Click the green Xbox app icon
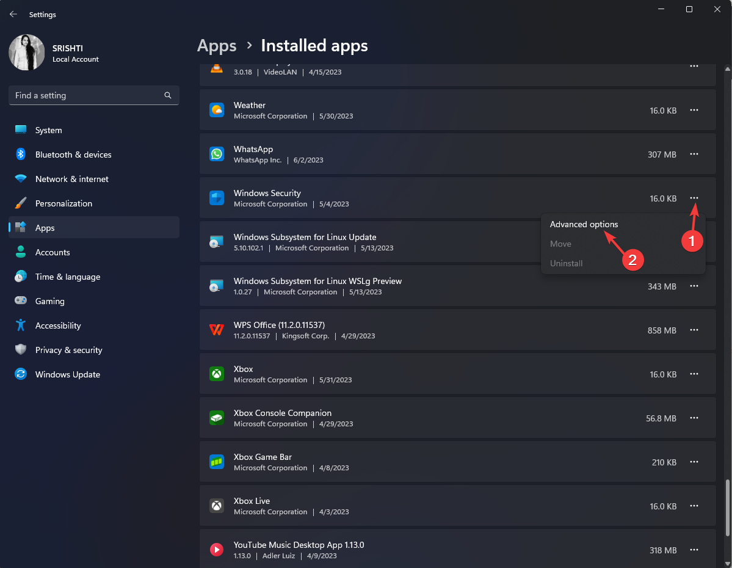The height and width of the screenshot is (568, 732). click(x=217, y=374)
